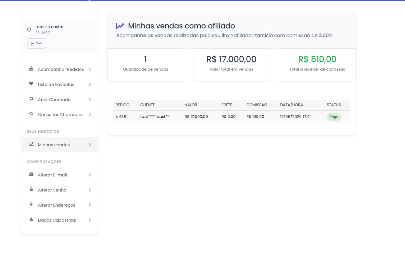The width and height of the screenshot is (405, 257).
Task: Click the chevron next to Alterar Senha
Action: pos(90,190)
